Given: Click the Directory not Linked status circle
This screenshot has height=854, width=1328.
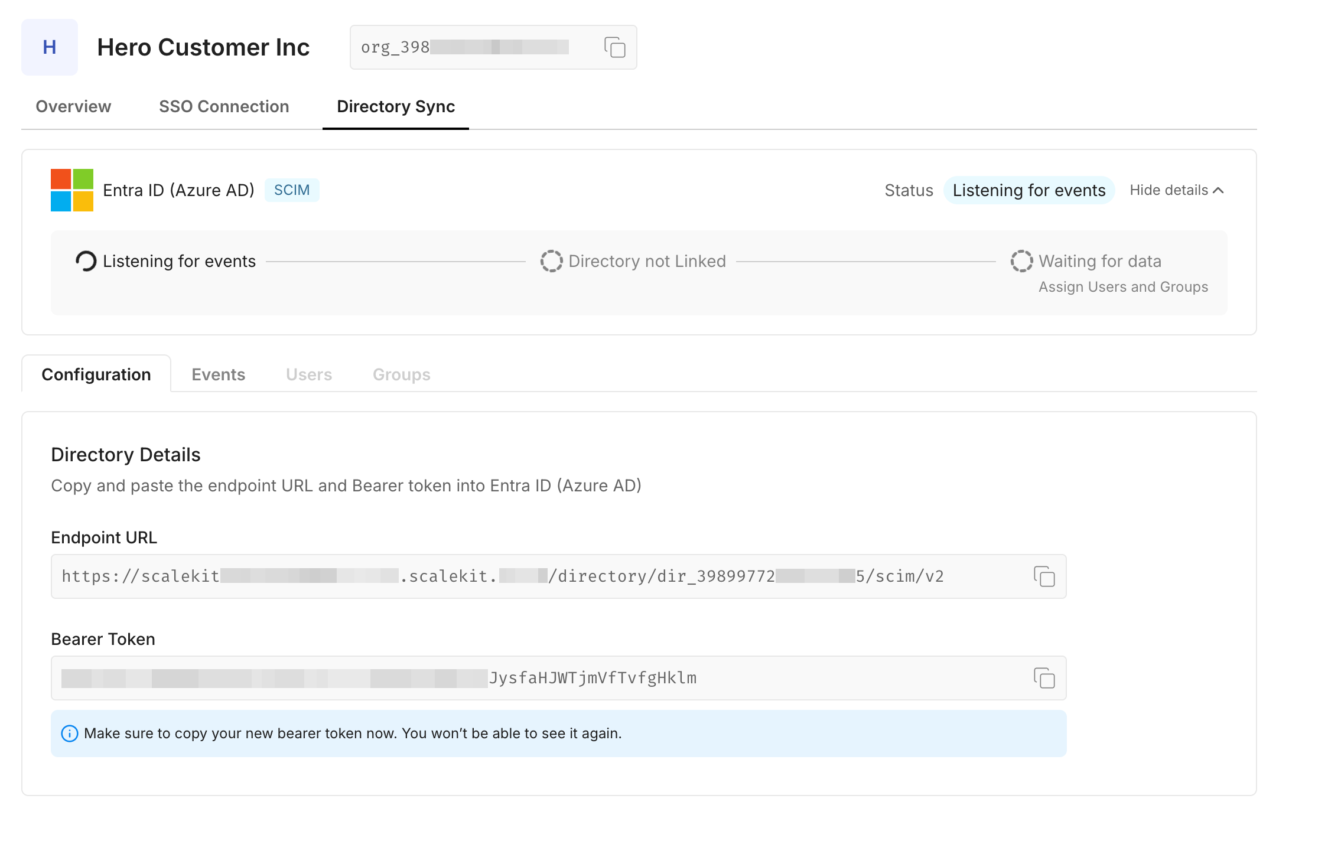Looking at the screenshot, I should (551, 260).
